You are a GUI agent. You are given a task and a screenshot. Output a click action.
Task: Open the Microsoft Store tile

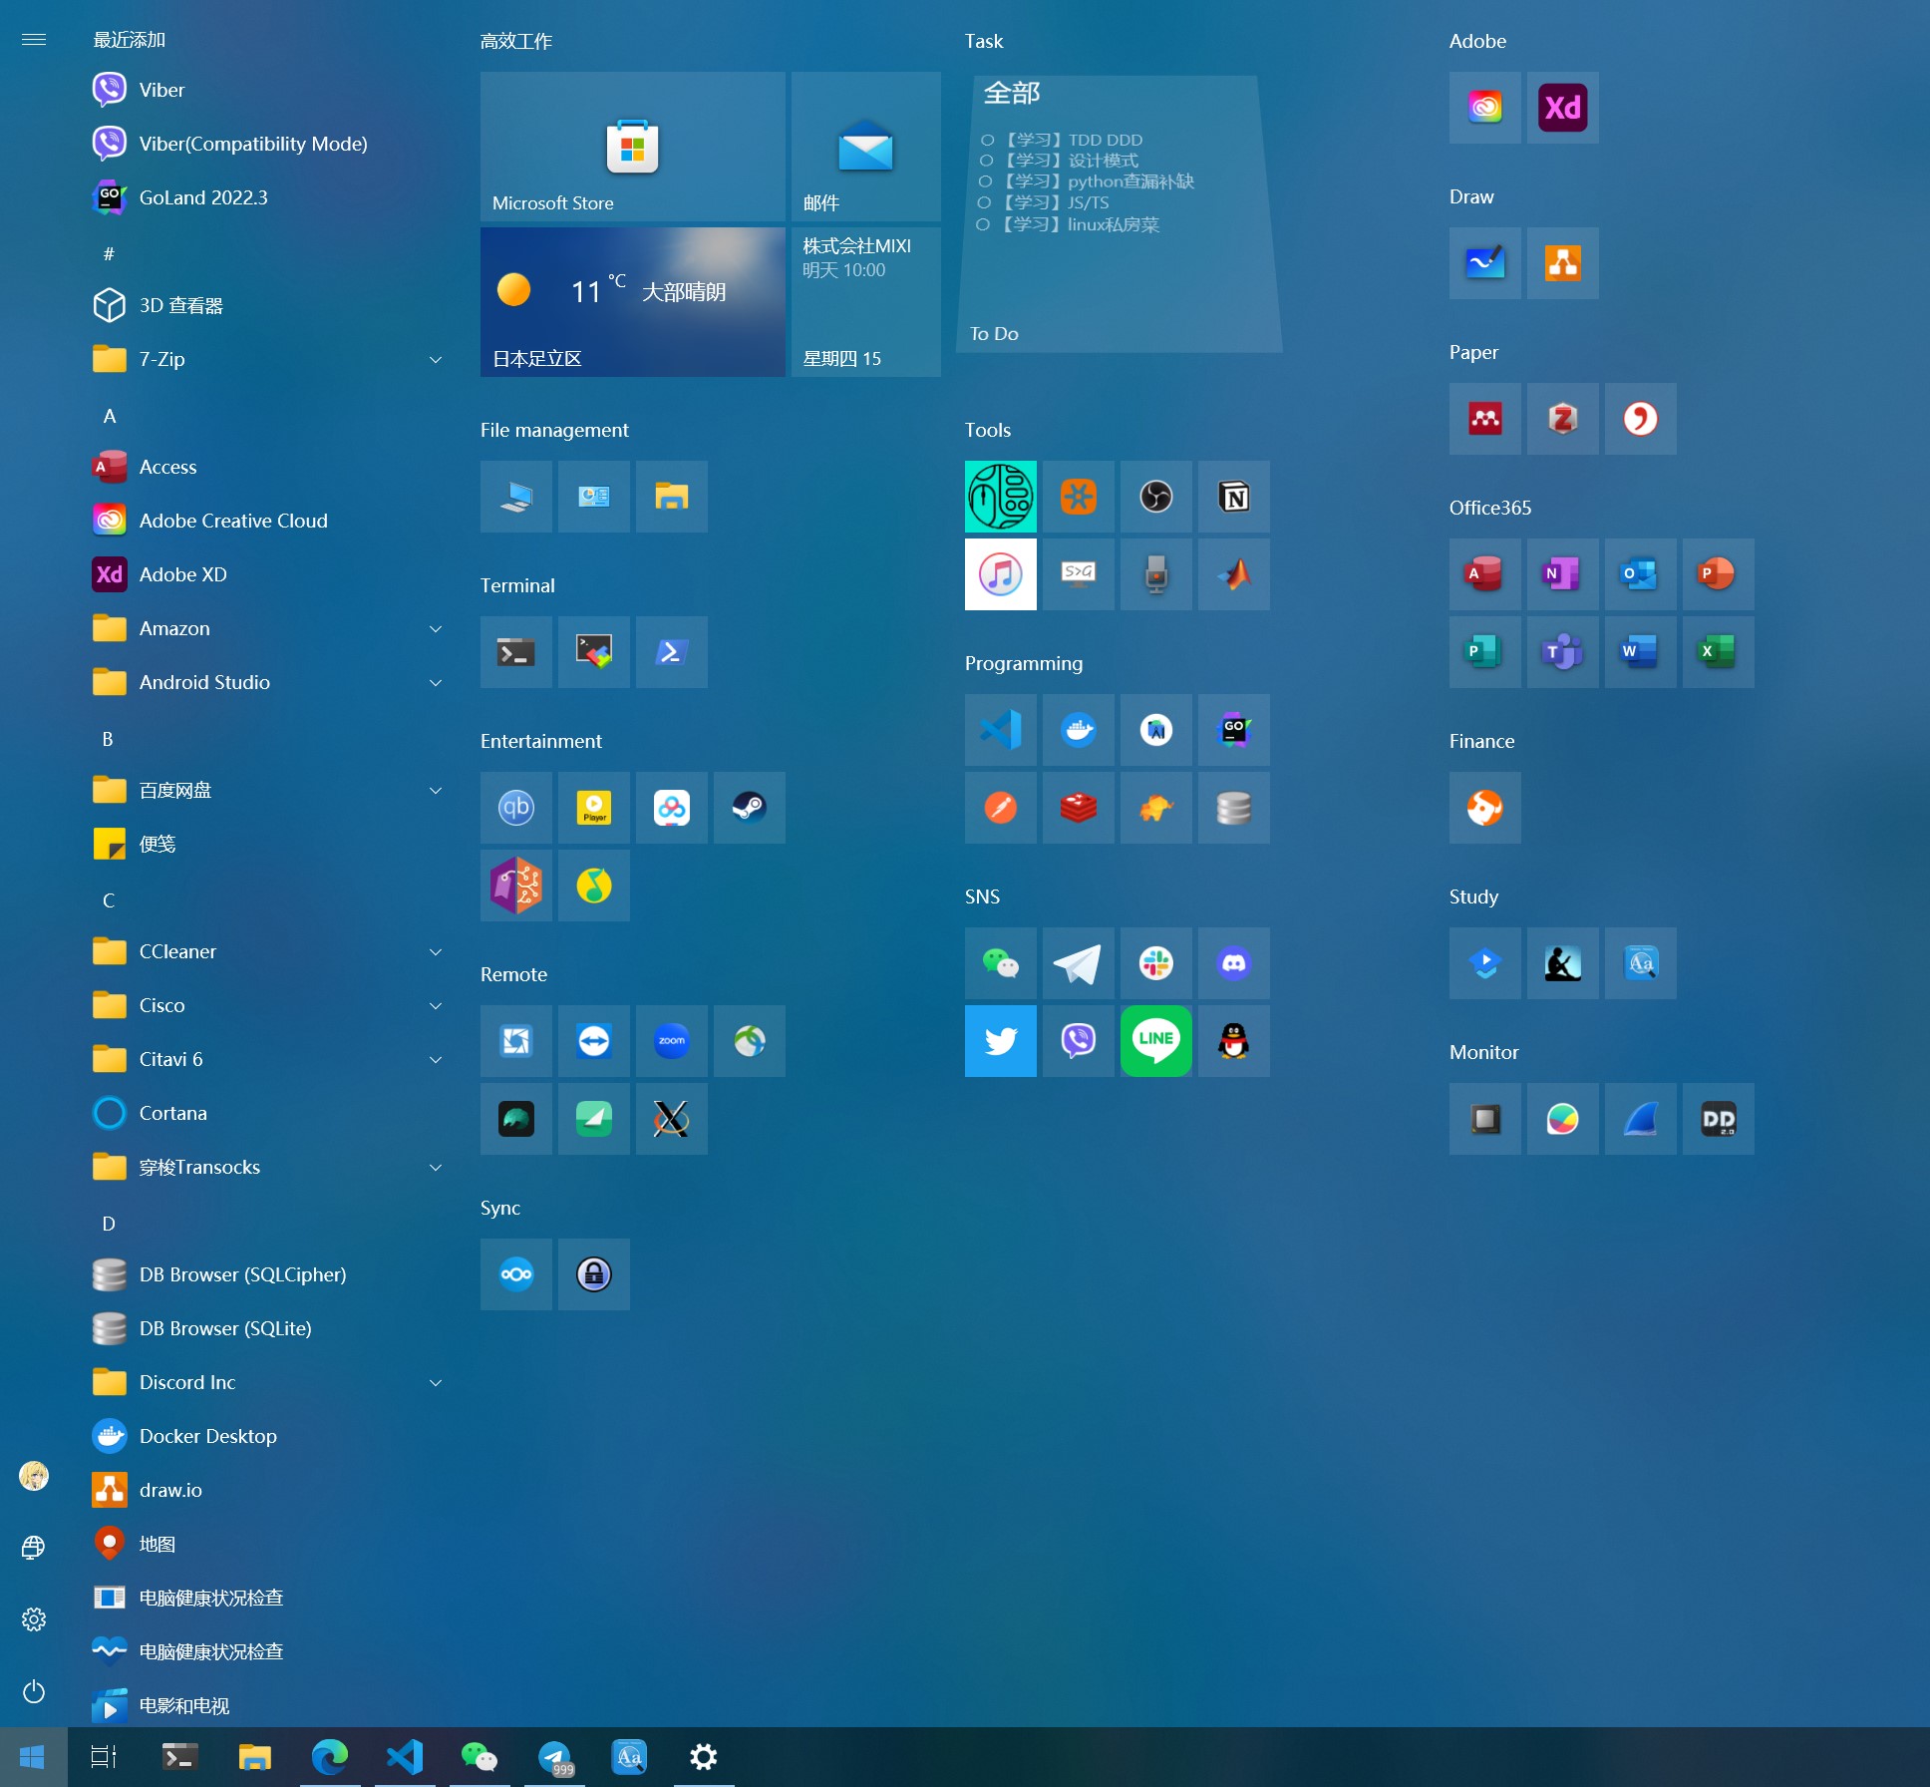[632, 146]
